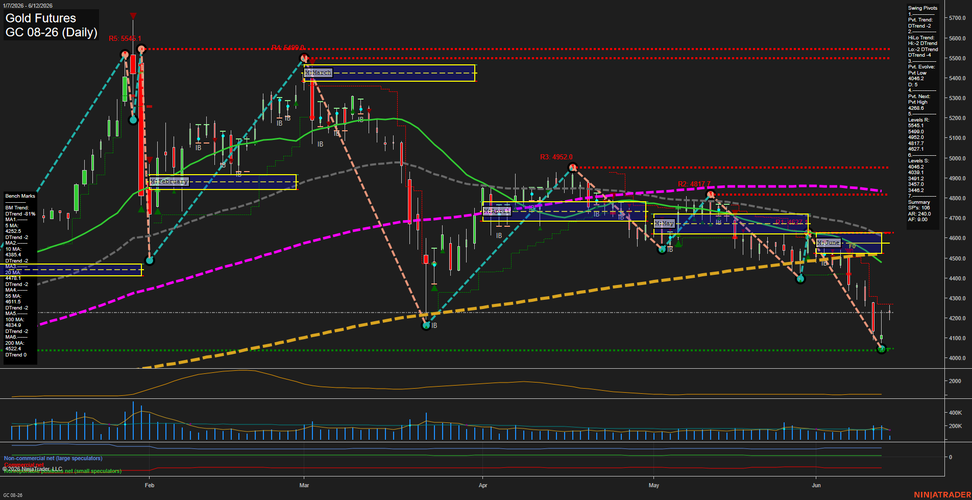Image resolution: width=972 pixels, height=500 pixels.
Task: Click the 100 MA: entry in Bench Marks
Action: [x=14, y=320]
